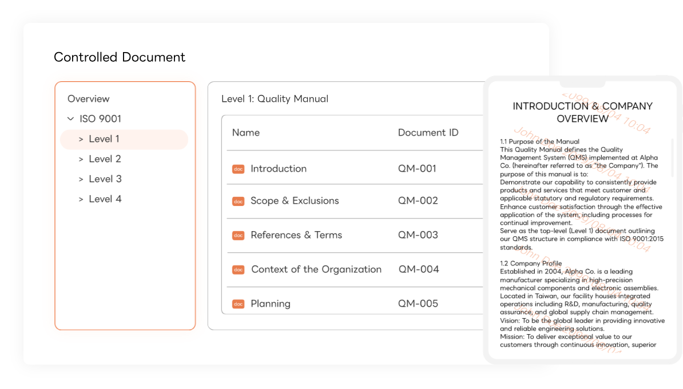Viewport: 683px width, 389px height.
Task: Click the Level 1: Quality Manual heading
Action: pyautogui.click(x=275, y=99)
